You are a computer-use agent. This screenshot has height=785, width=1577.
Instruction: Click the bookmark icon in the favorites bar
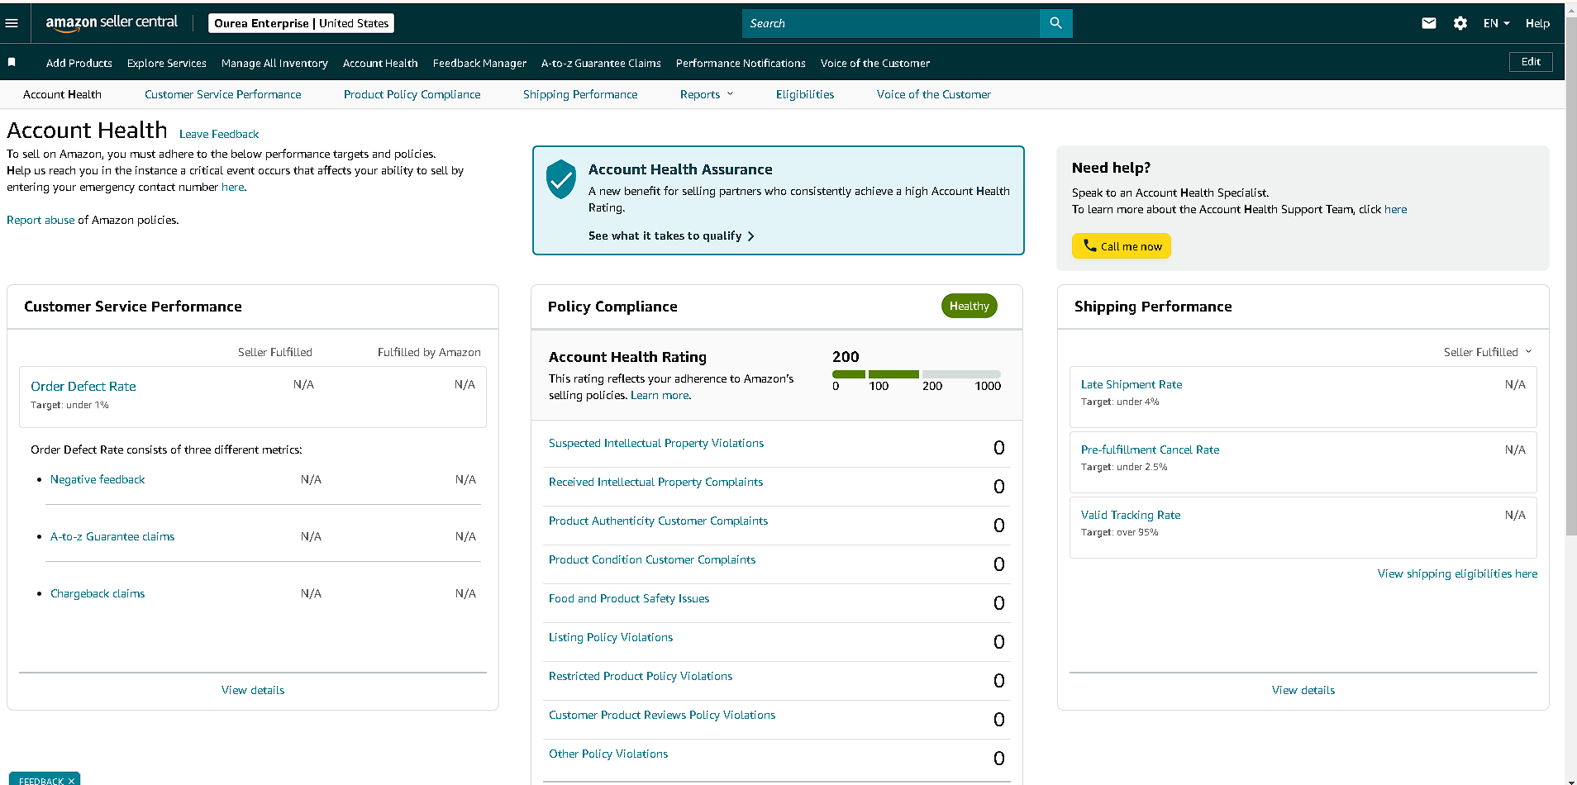tap(12, 62)
